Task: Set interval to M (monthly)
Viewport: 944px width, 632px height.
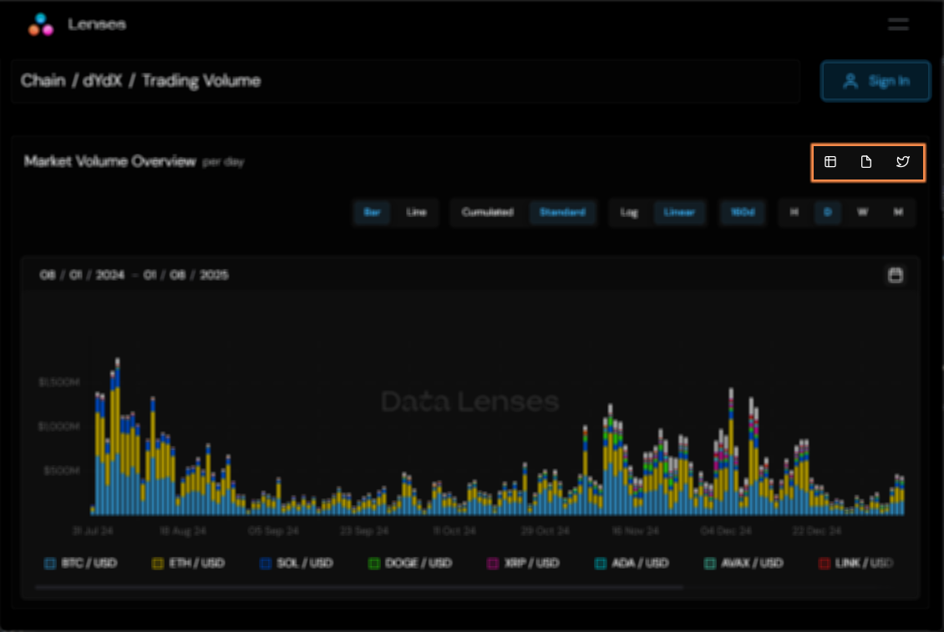Action: pyautogui.click(x=898, y=213)
